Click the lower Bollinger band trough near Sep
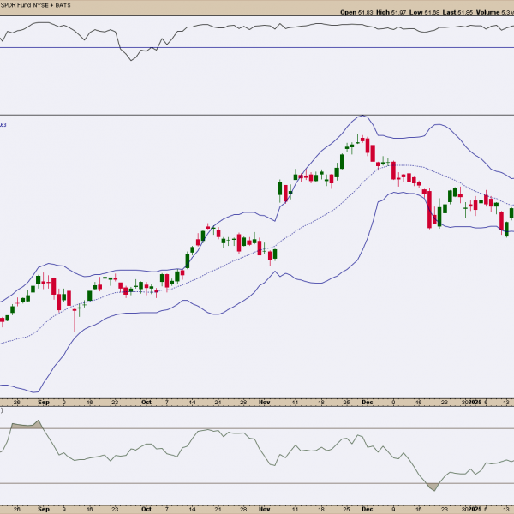 point(35,391)
